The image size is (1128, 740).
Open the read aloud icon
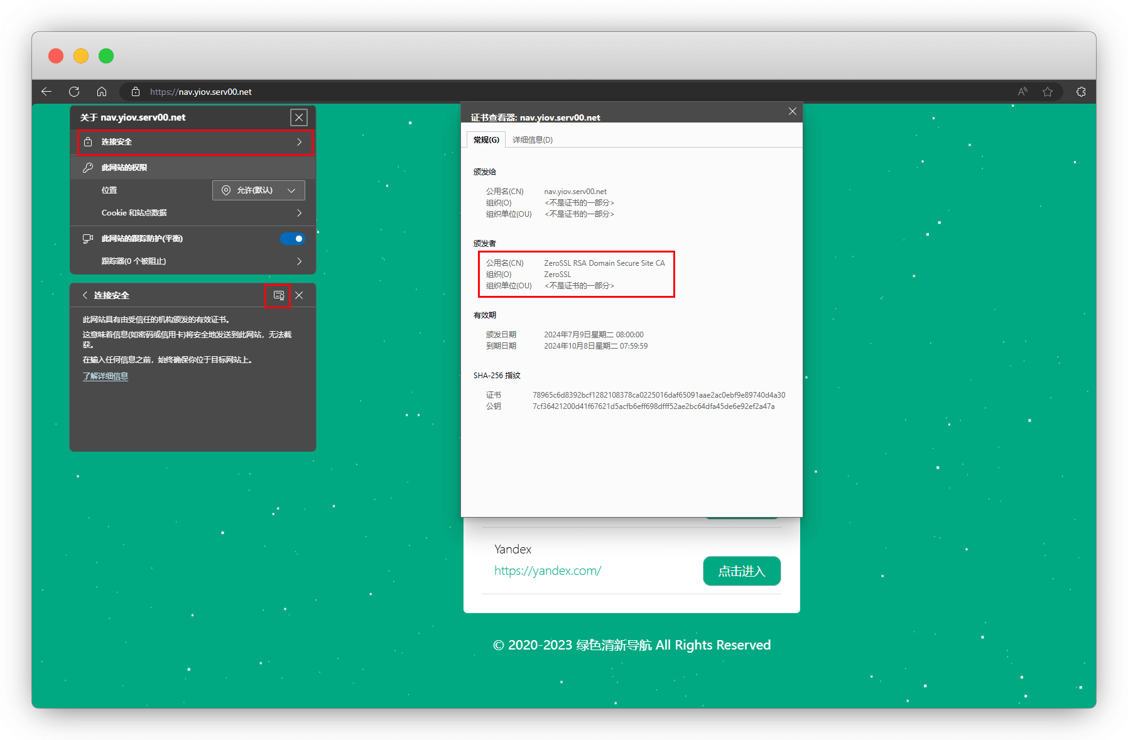[1022, 92]
